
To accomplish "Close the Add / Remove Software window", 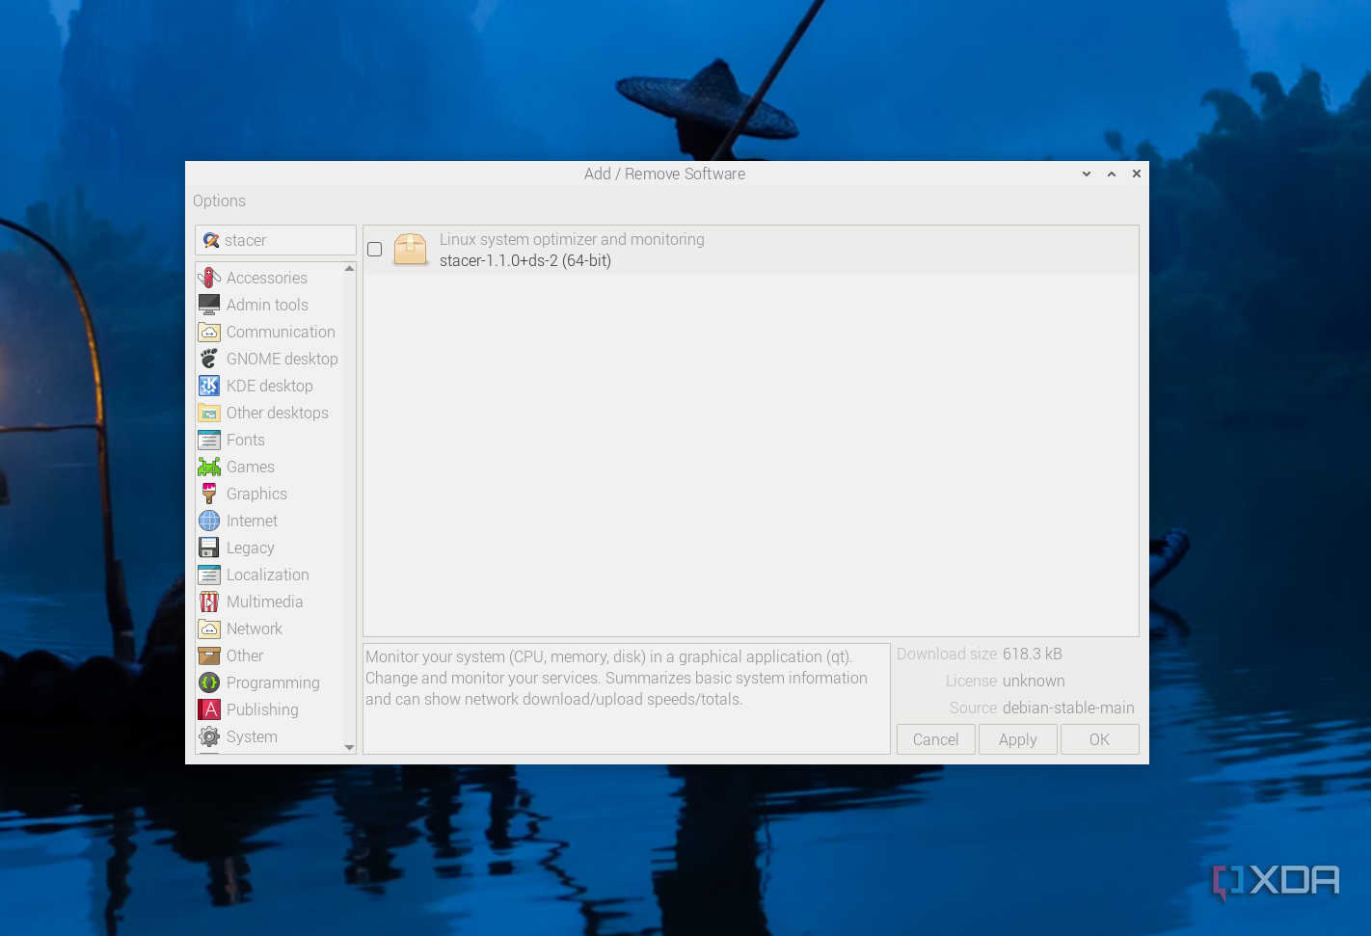I will click(1137, 174).
